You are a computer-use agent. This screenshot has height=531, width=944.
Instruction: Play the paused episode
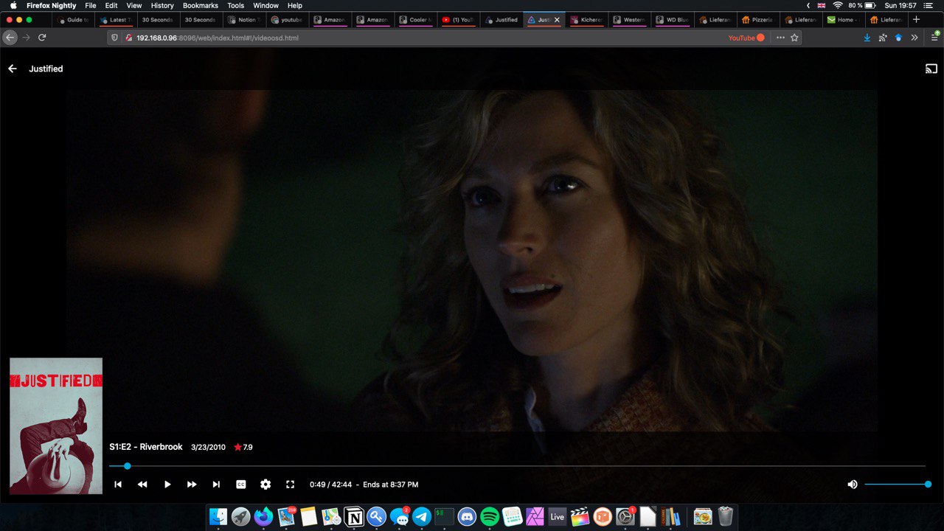coord(167,485)
